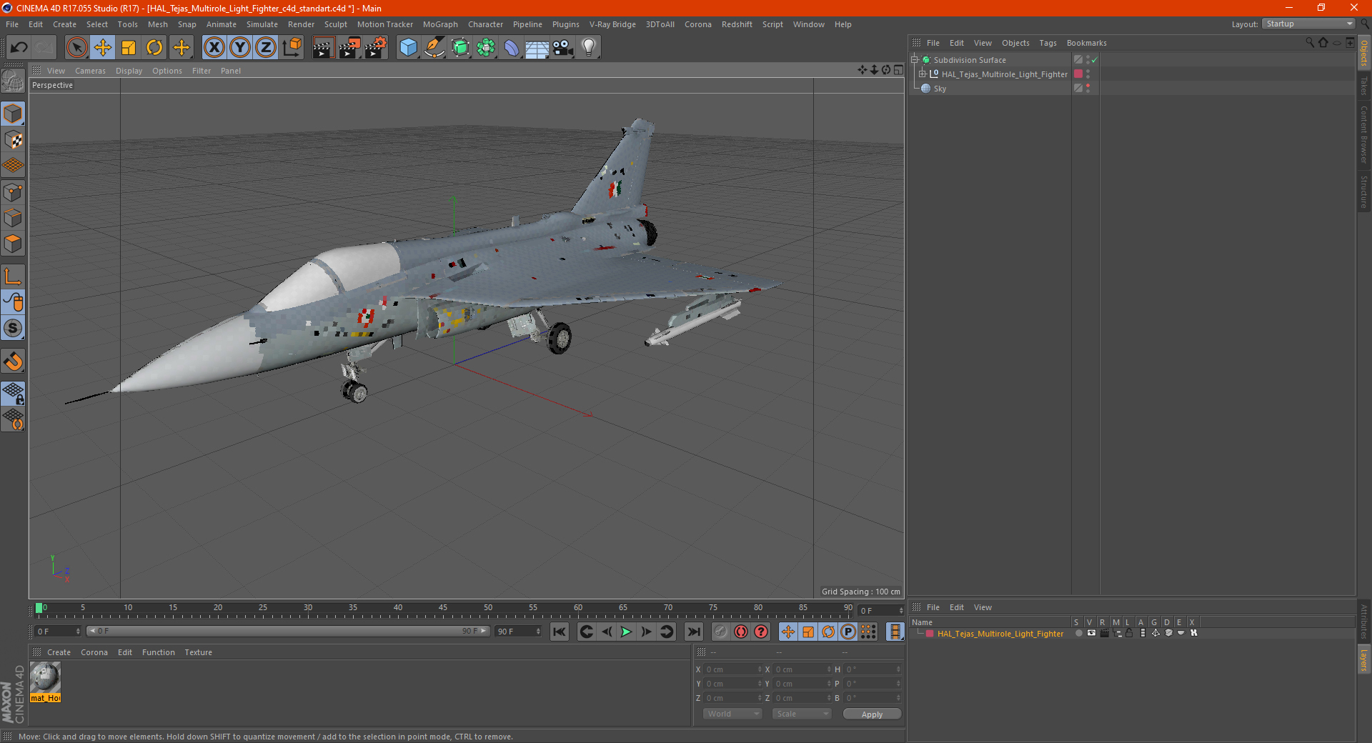Switch to Points mode
Viewport: 1372px width, 743px height.
tap(13, 191)
